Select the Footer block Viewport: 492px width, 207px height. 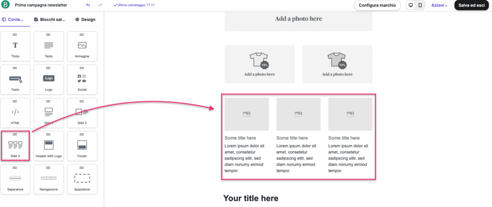82,146
